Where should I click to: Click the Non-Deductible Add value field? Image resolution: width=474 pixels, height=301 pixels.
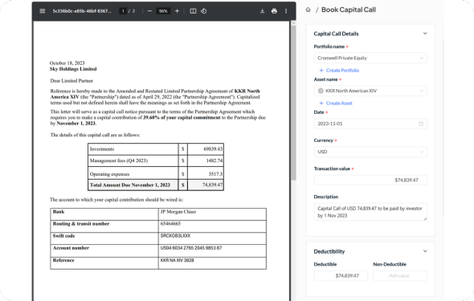point(400,275)
